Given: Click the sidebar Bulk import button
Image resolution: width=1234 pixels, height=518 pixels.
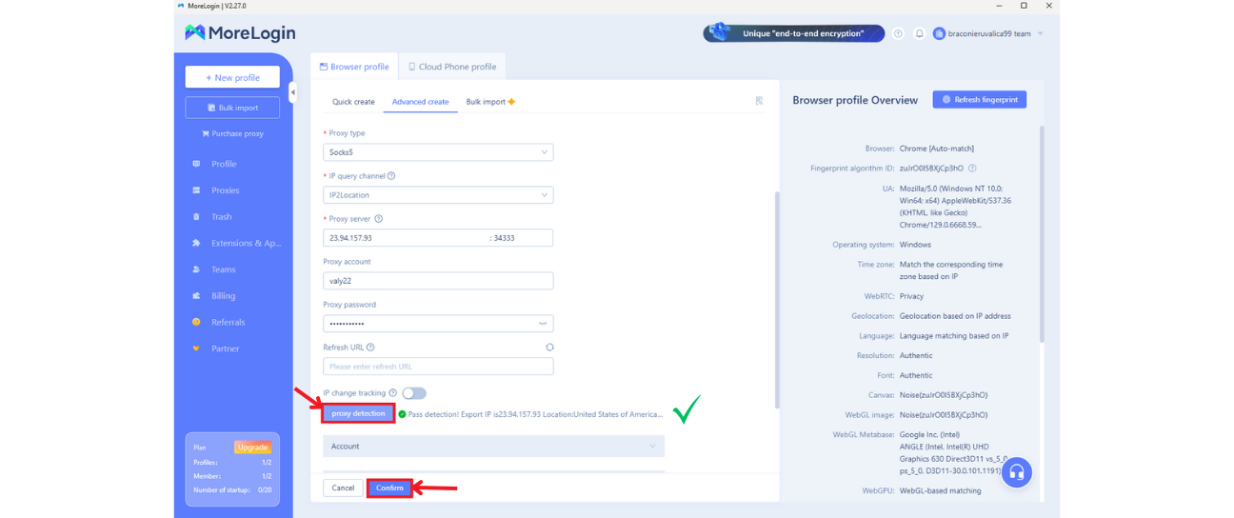Looking at the screenshot, I should pos(232,108).
